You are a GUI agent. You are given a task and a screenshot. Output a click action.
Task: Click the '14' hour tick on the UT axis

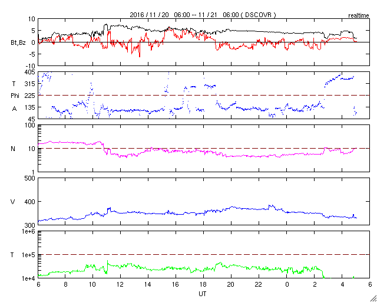pyautogui.click(x=148, y=285)
